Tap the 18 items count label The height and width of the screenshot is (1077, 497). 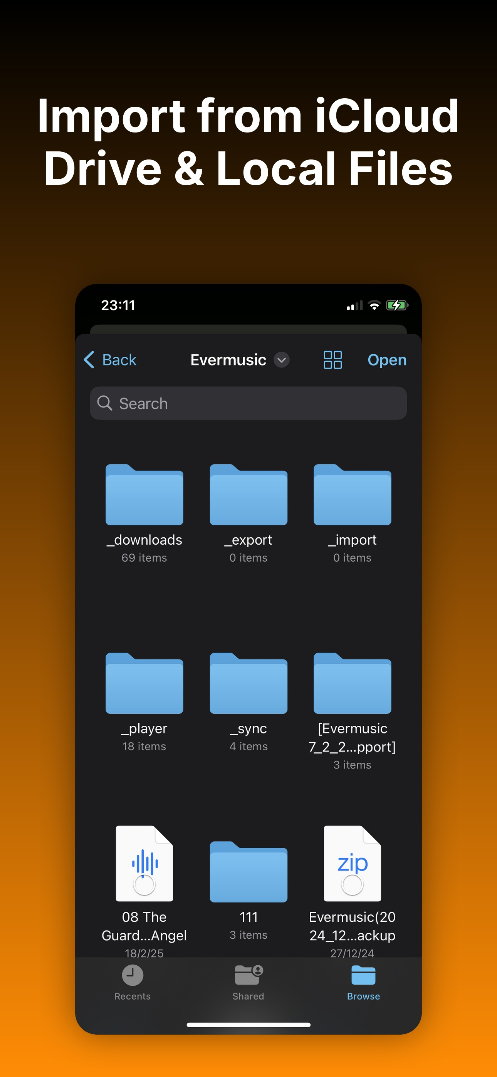(x=144, y=746)
